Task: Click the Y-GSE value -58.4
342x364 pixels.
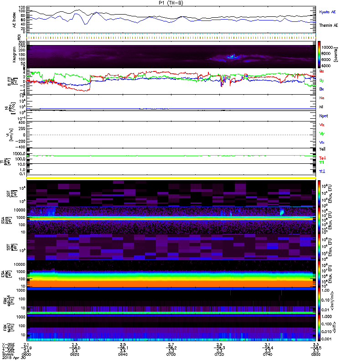Action: 267,348
